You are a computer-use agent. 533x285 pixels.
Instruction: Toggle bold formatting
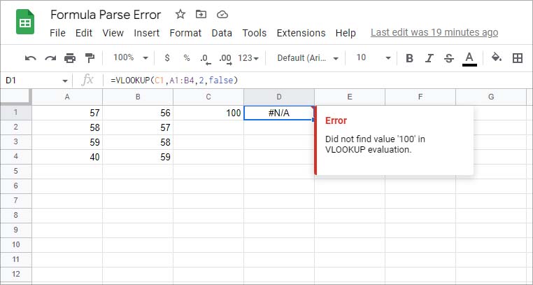(410, 58)
